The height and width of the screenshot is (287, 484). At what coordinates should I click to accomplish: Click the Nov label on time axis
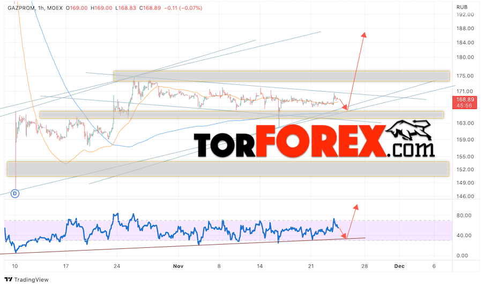pos(178,266)
